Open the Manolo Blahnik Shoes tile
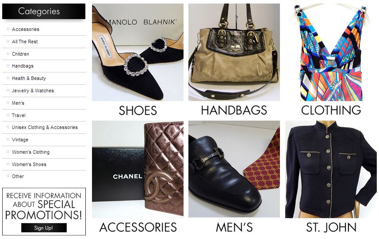The height and width of the screenshot is (239, 379). tap(138, 60)
